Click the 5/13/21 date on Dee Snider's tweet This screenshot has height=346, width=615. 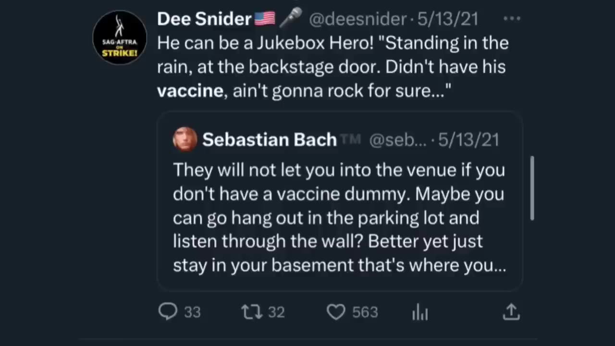pyautogui.click(x=448, y=19)
